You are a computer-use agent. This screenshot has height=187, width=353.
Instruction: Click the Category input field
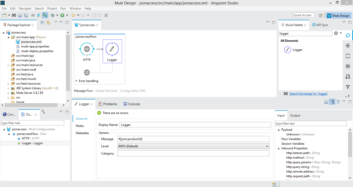click(x=193, y=153)
